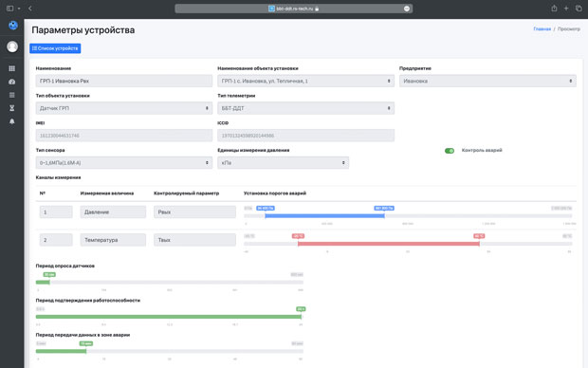
Task: Open the user avatar profile
Action: [12, 46]
